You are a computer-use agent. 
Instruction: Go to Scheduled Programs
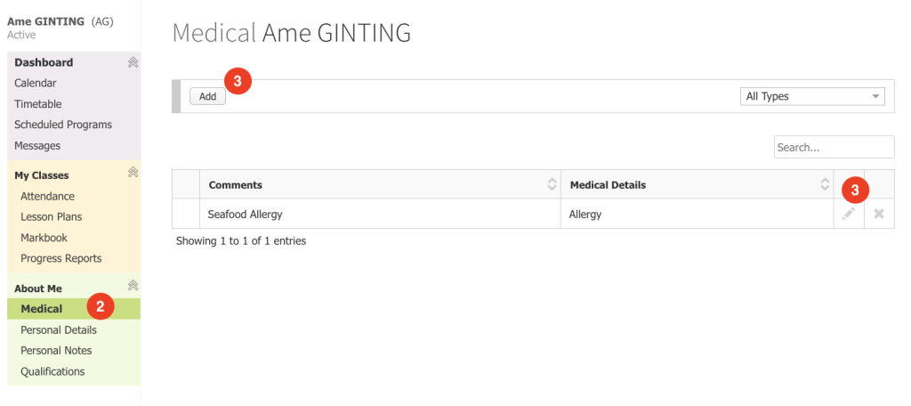63,125
